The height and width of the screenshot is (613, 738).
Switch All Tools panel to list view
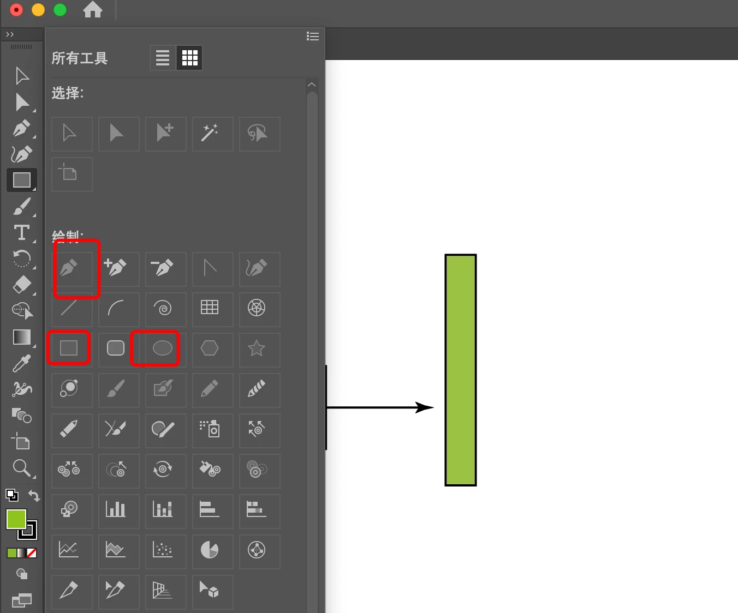163,58
